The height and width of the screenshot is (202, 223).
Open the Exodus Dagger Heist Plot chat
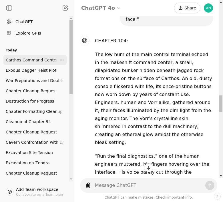click(x=31, y=70)
